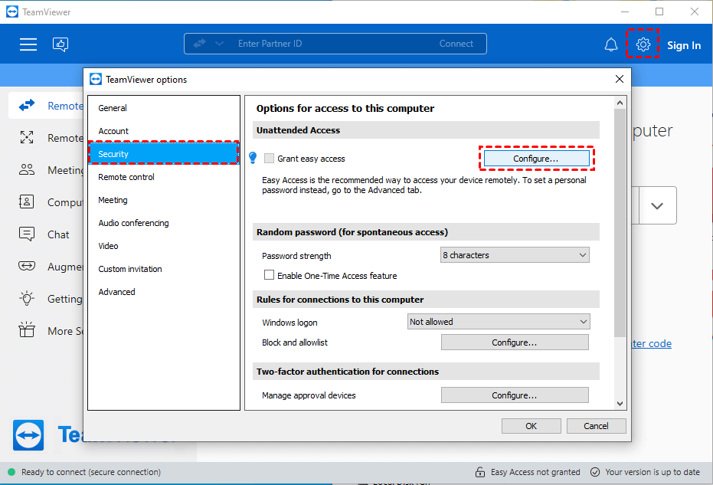
Task: Open the notifications bell icon
Action: click(x=610, y=44)
